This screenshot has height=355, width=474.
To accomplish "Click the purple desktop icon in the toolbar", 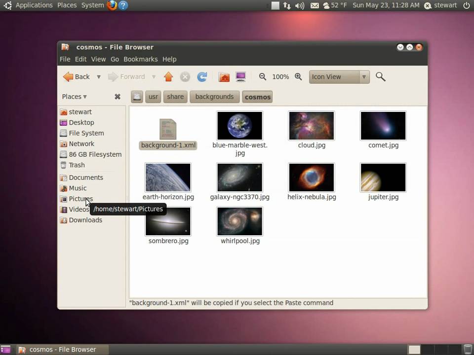I will pos(240,76).
